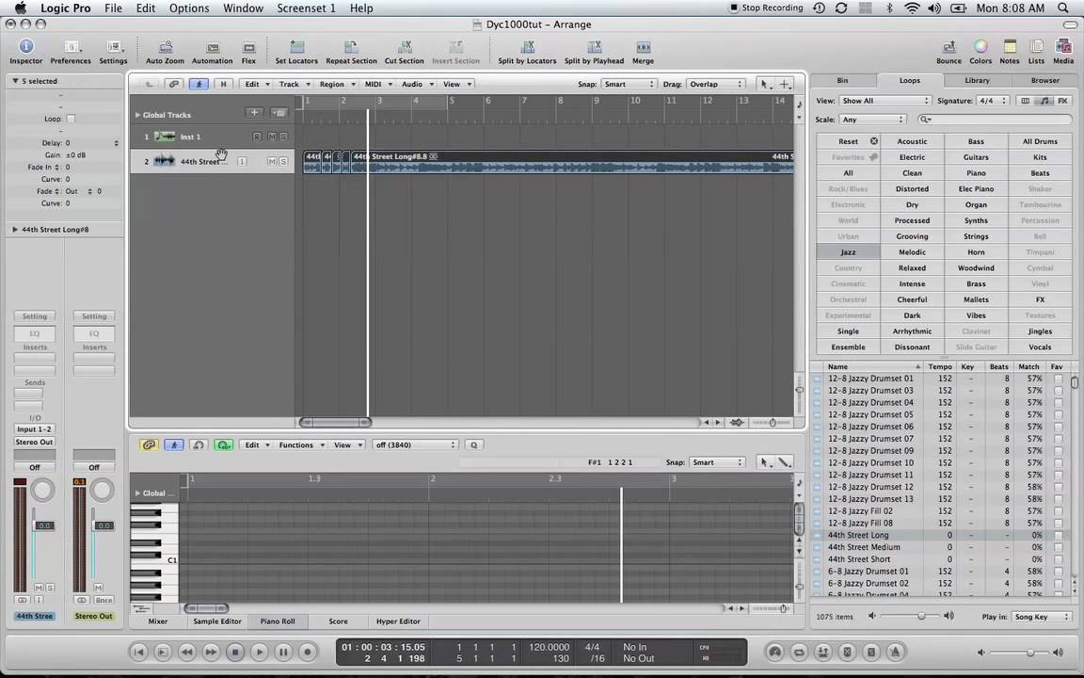Screen dimensions: 1084x678
Task: Open the Signature 4/4 dropdown
Action: tap(993, 101)
